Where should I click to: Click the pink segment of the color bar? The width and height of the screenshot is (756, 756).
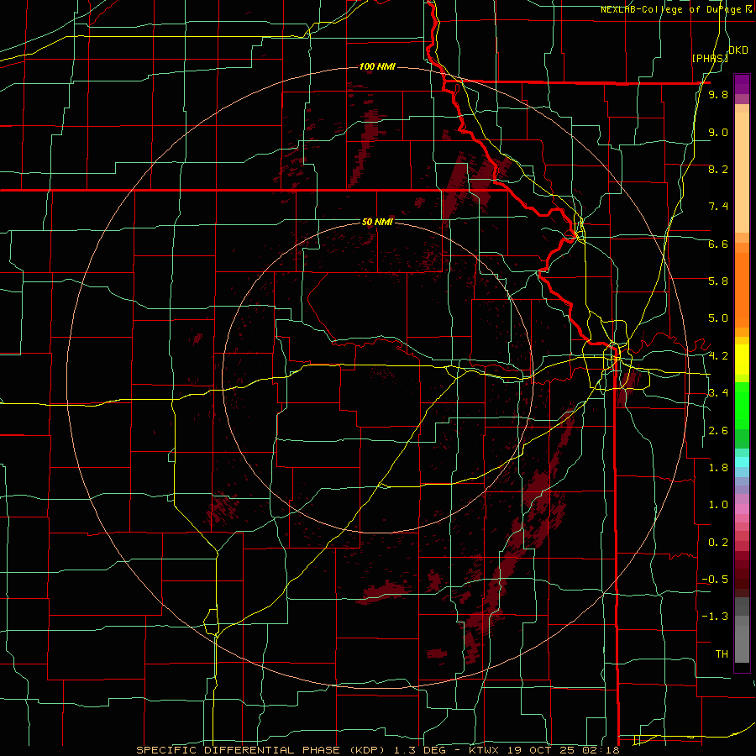point(742,509)
